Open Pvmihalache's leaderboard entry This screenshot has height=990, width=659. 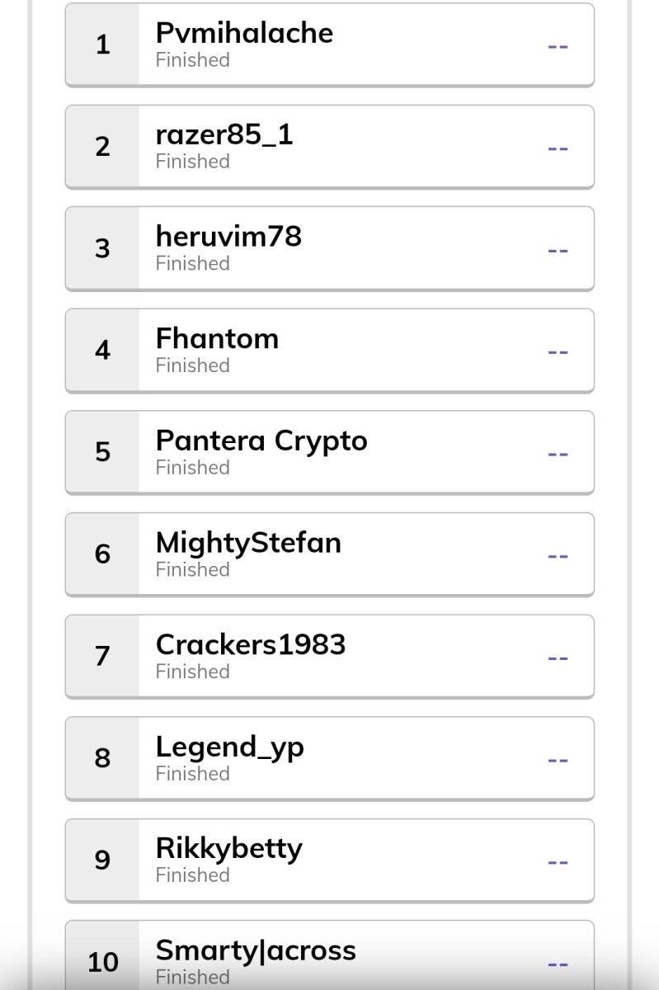(329, 45)
